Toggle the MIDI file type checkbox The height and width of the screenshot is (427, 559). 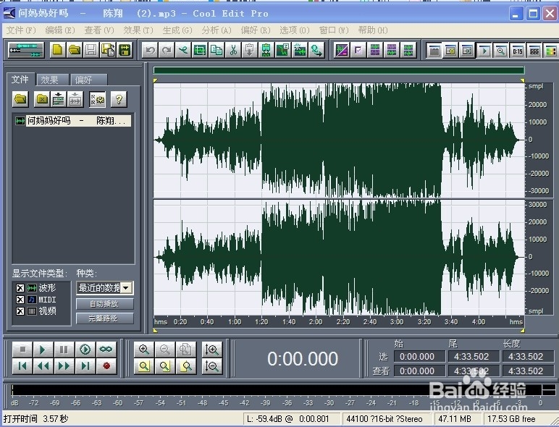(20, 300)
